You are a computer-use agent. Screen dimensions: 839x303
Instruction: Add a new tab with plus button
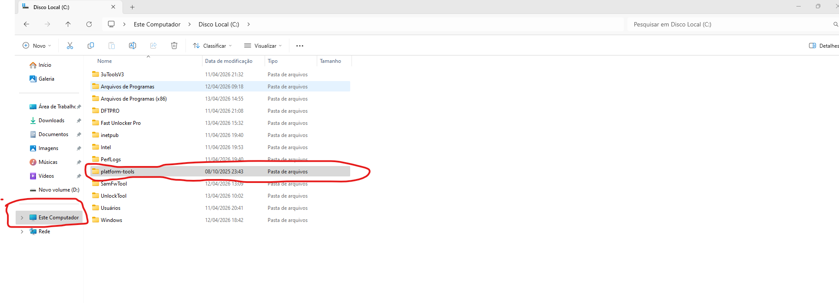(x=133, y=7)
